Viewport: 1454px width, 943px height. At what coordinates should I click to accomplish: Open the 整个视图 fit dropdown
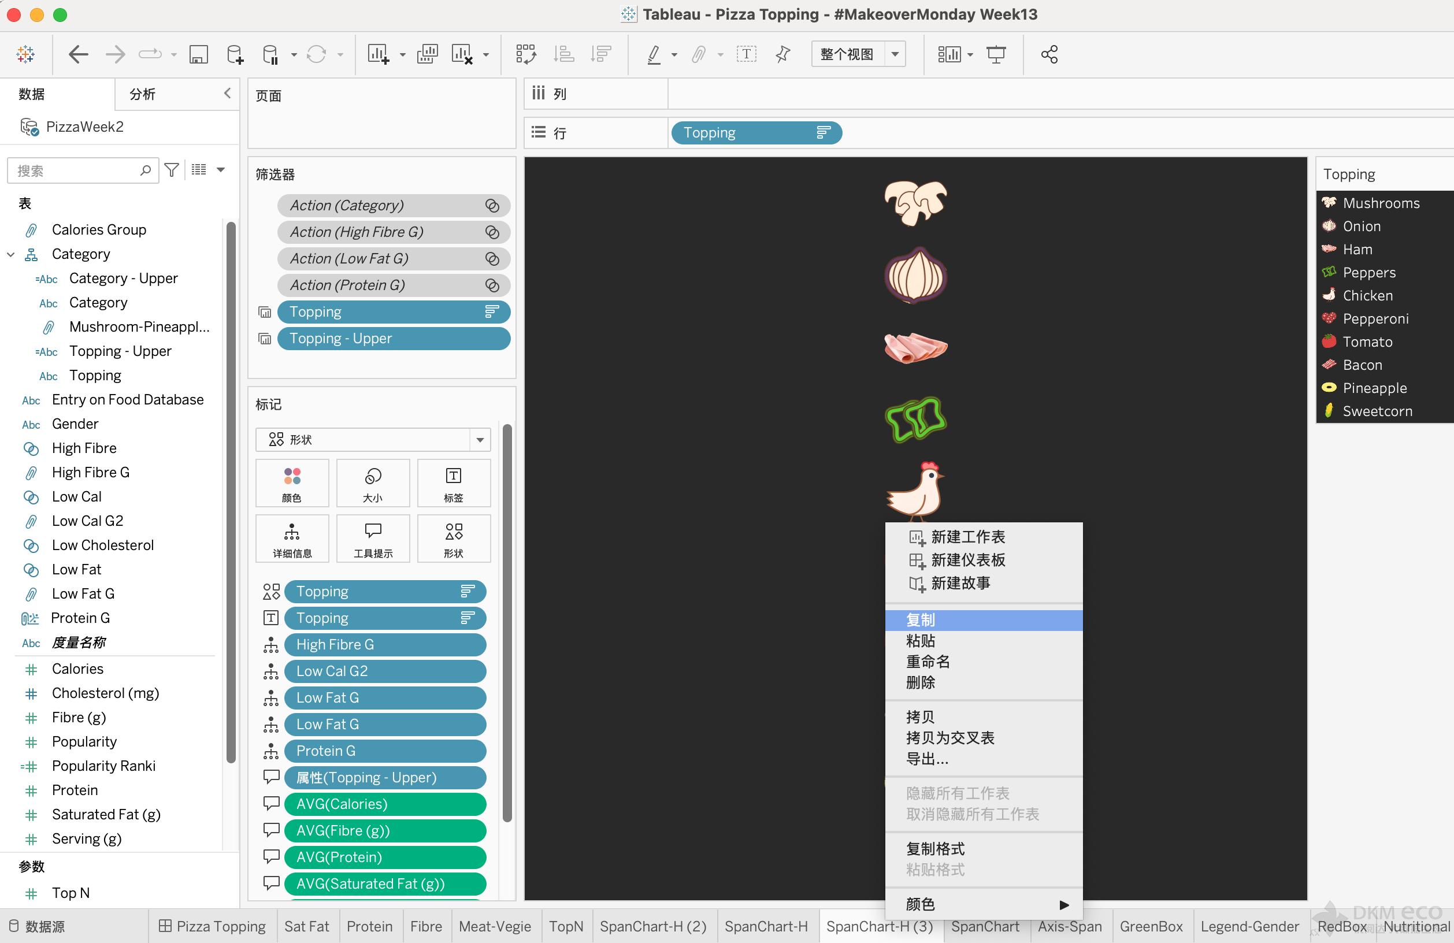(x=895, y=54)
